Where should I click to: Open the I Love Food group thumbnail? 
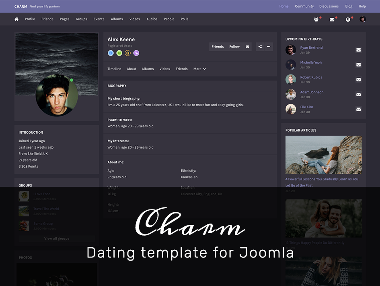(x=23, y=196)
